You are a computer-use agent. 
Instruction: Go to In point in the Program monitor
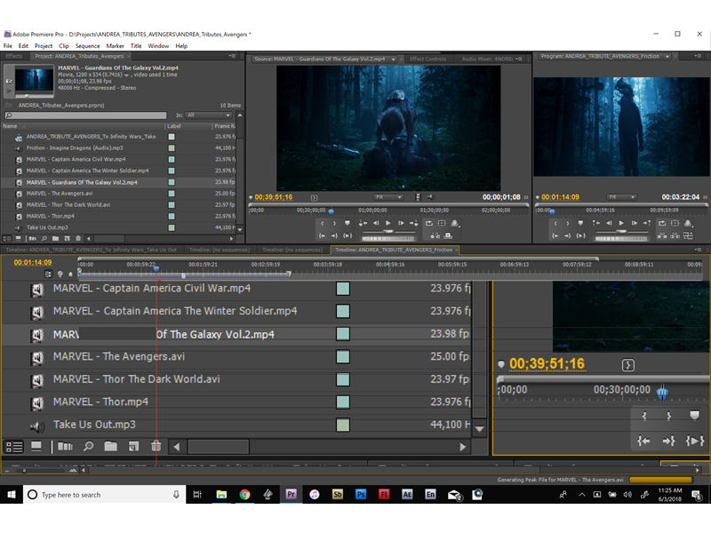(555, 235)
